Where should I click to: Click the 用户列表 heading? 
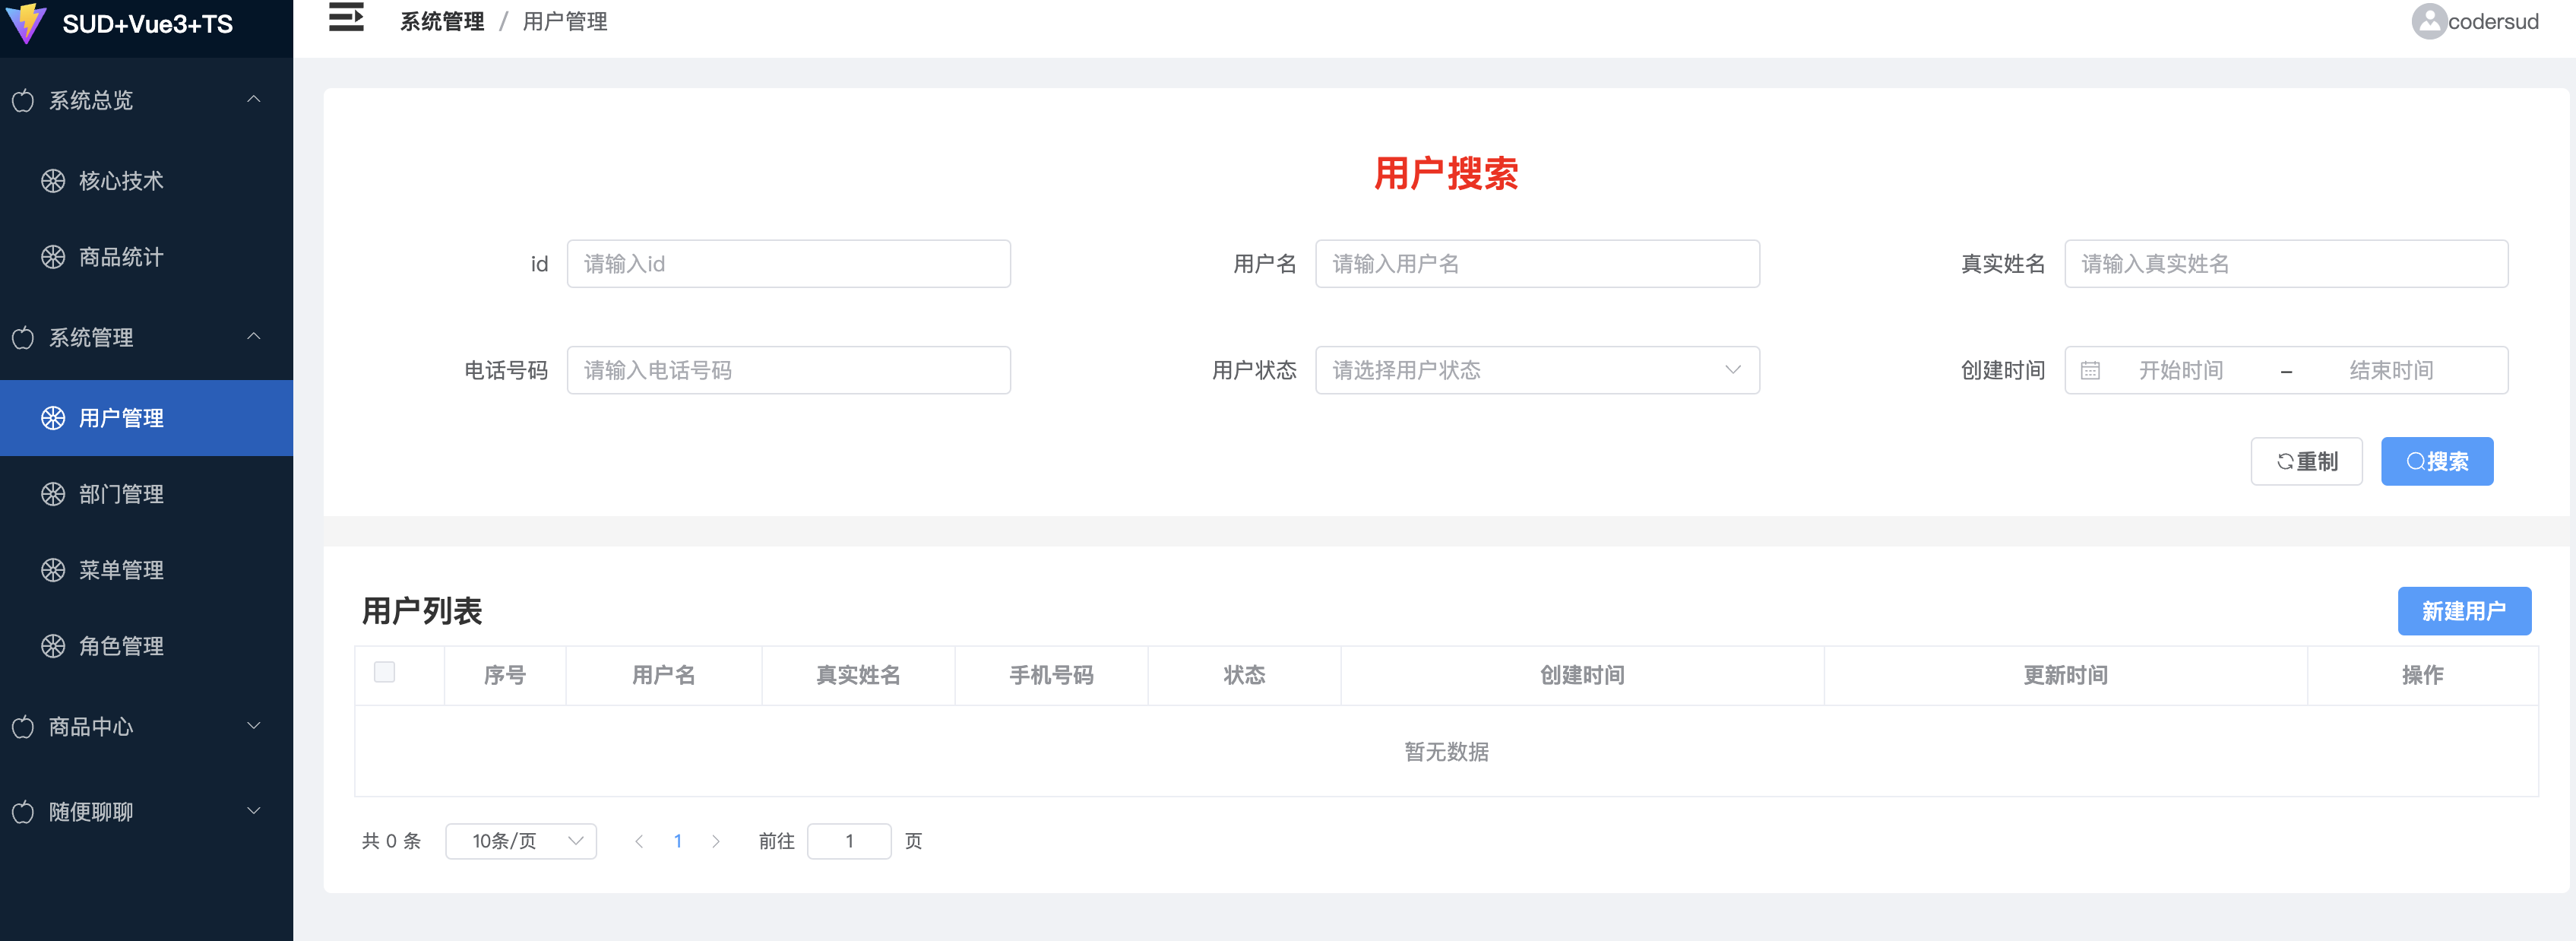(422, 611)
